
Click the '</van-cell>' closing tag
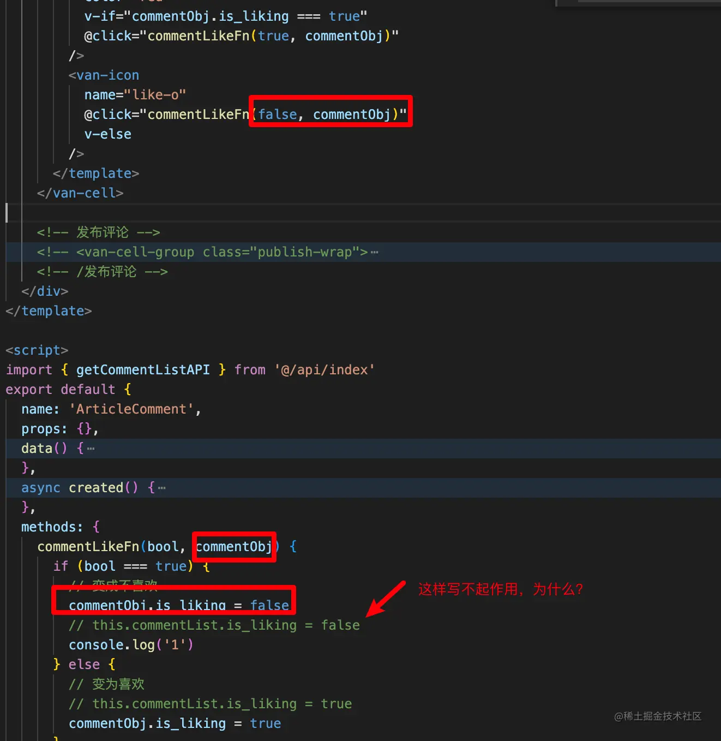(x=80, y=193)
